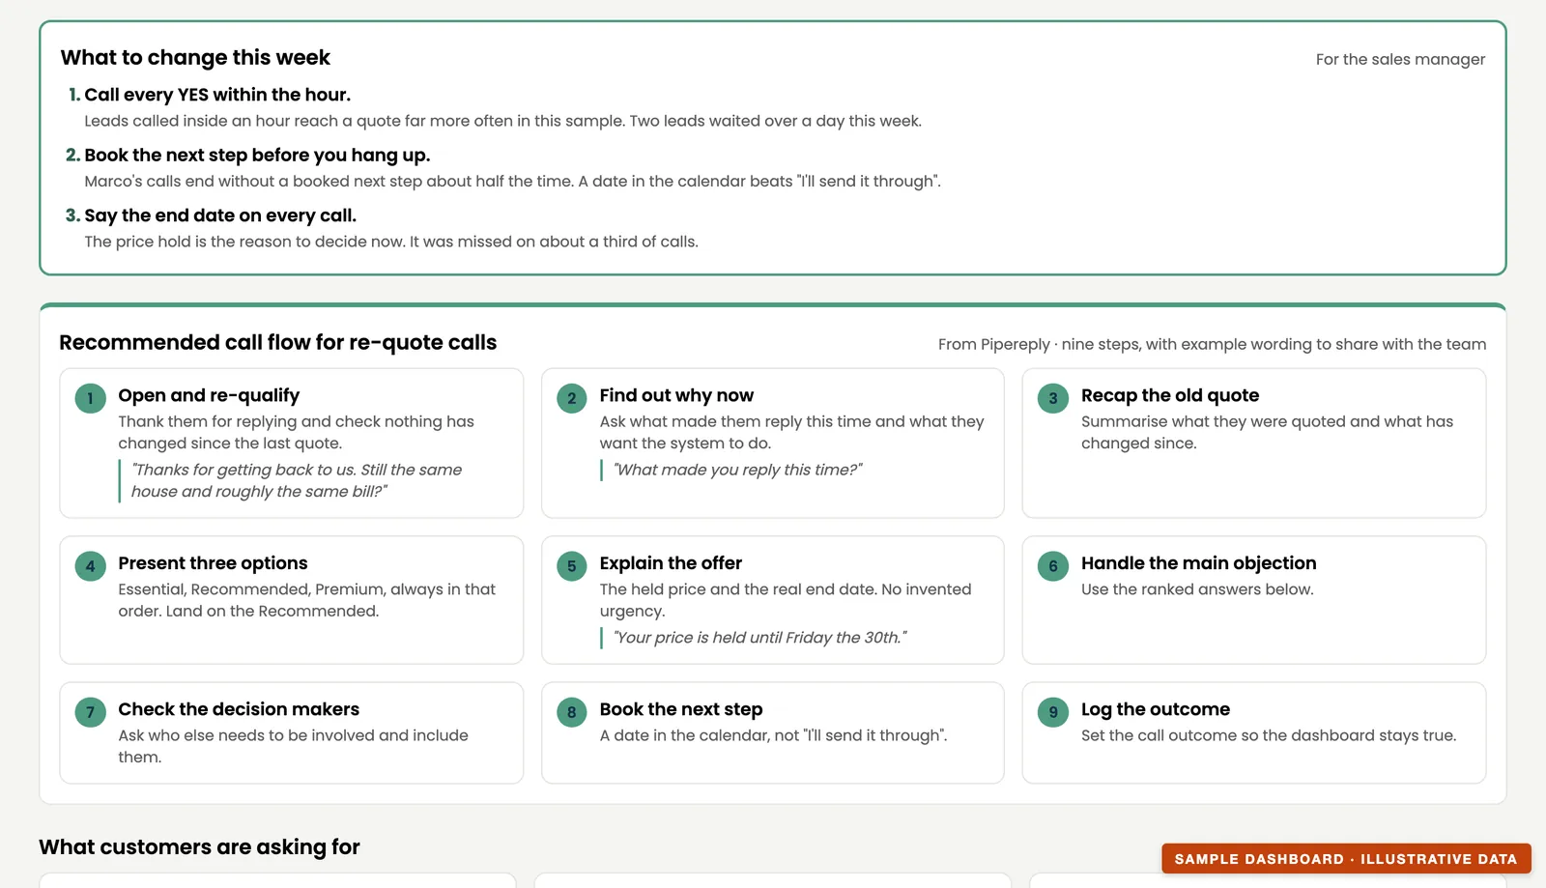Select the sentence starting "Marco's calls end without"
Screen dimensions: 1546x888
point(512,182)
